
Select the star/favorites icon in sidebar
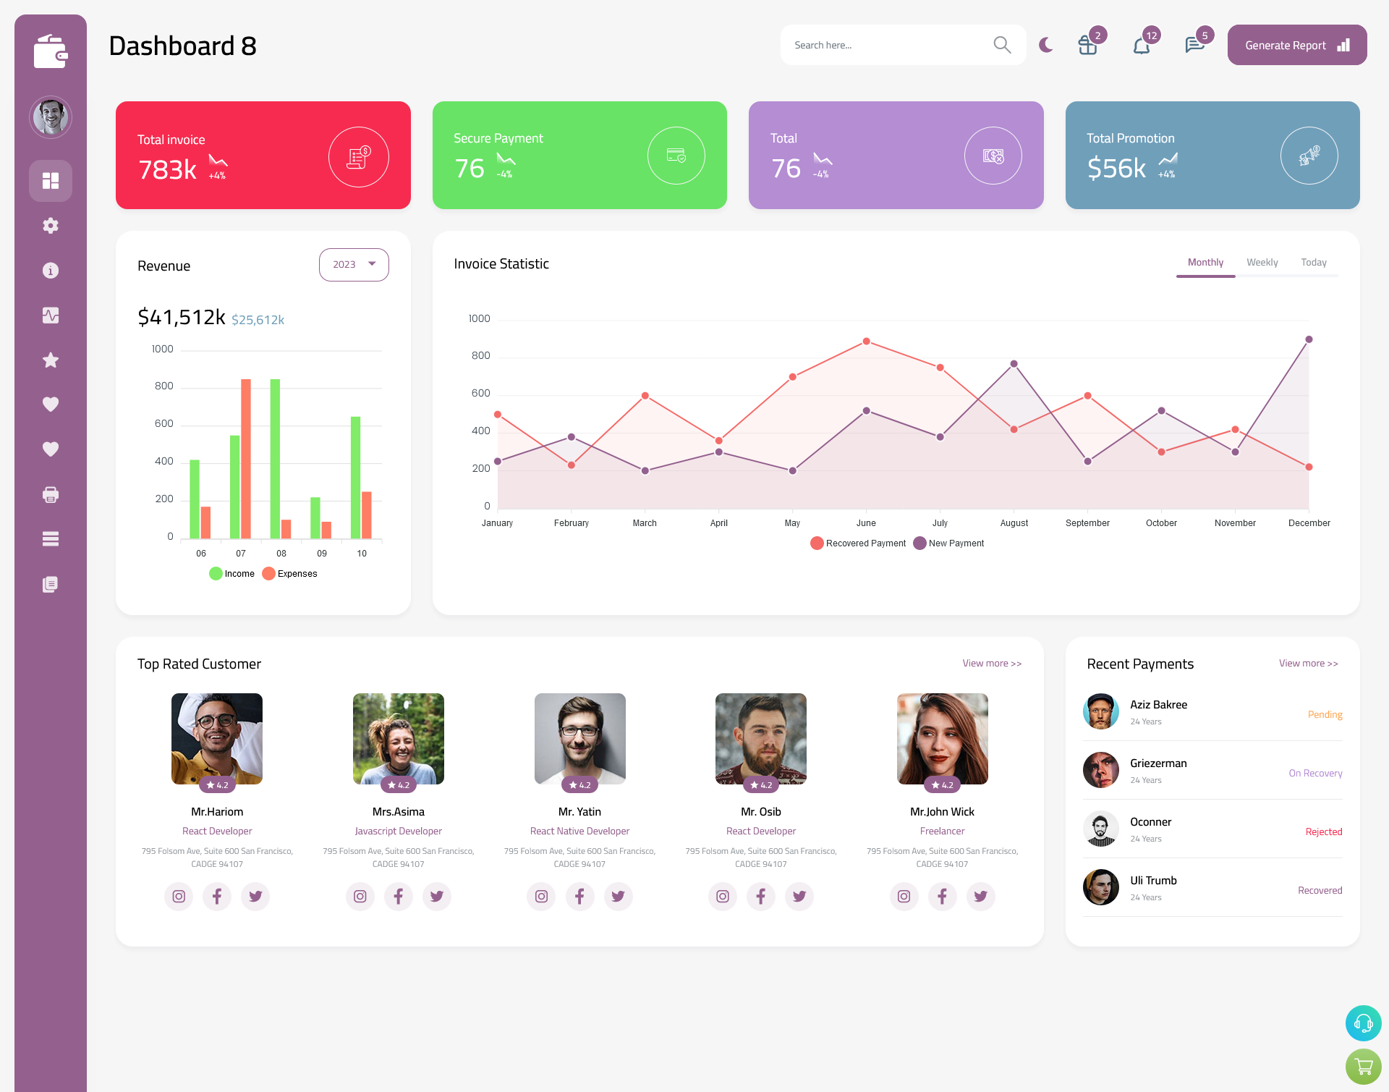(x=51, y=360)
